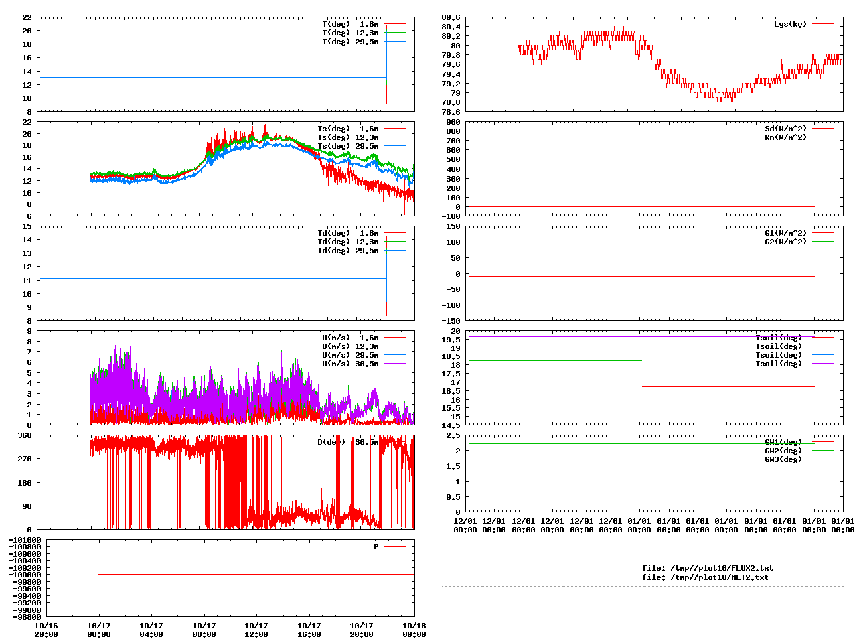Select the -150 value on G flux axis
This screenshot has width=857, height=643.
pyautogui.click(x=451, y=321)
